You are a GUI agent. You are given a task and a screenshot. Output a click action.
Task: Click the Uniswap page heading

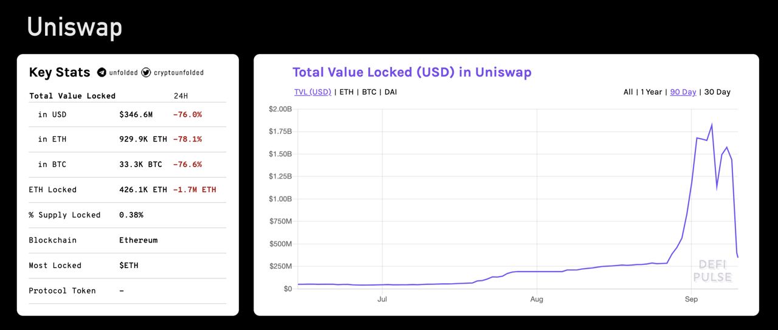pyautogui.click(x=75, y=27)
